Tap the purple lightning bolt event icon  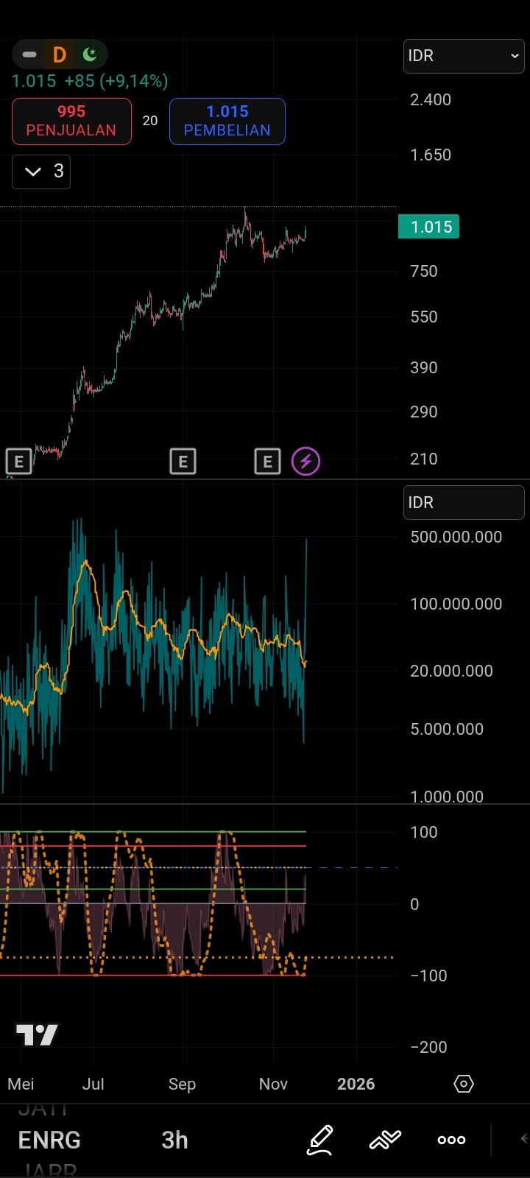point(306,462)
